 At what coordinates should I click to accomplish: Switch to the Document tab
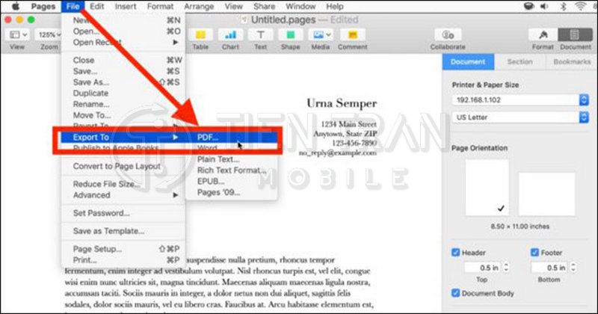[469, 62]
